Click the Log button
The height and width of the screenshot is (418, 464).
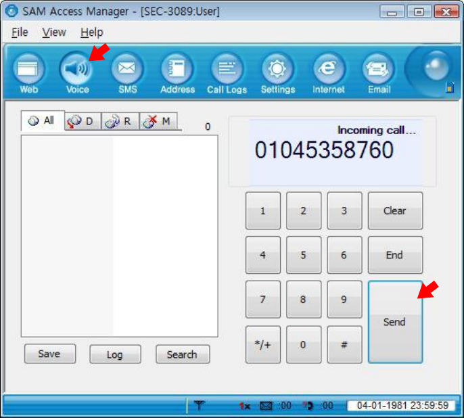(x=116, y=354)
